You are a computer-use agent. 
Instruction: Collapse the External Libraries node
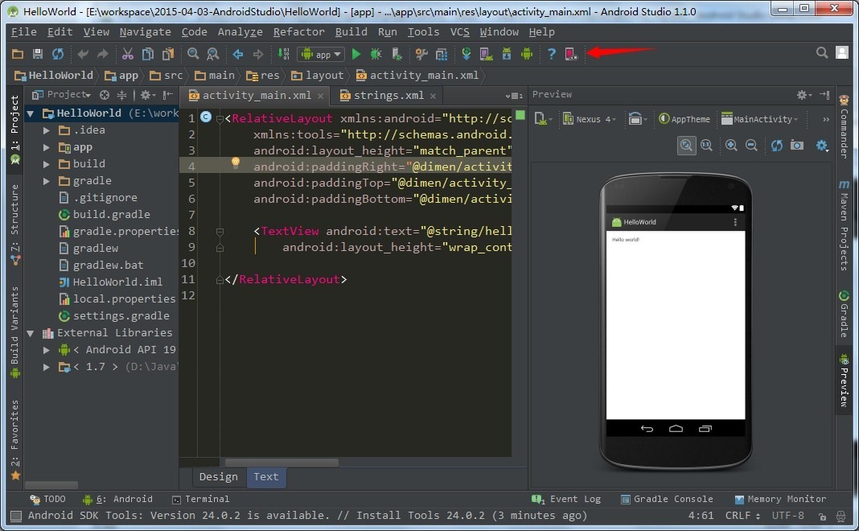click(31, 333)
